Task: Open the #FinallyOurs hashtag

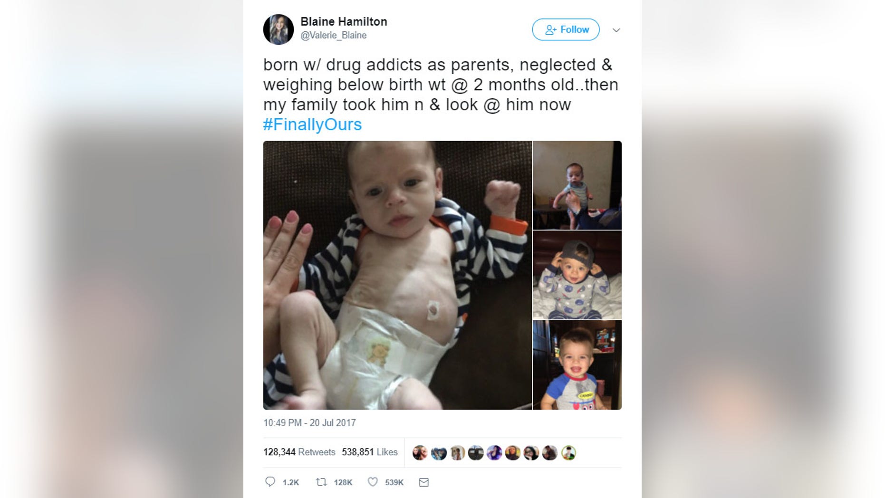Action: (312, 124)
